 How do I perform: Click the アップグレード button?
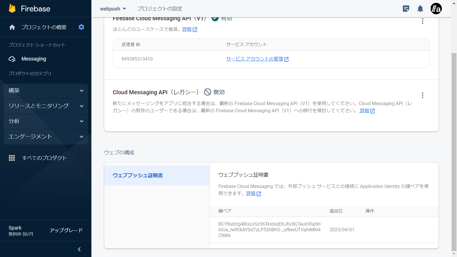tap(66, 230)
